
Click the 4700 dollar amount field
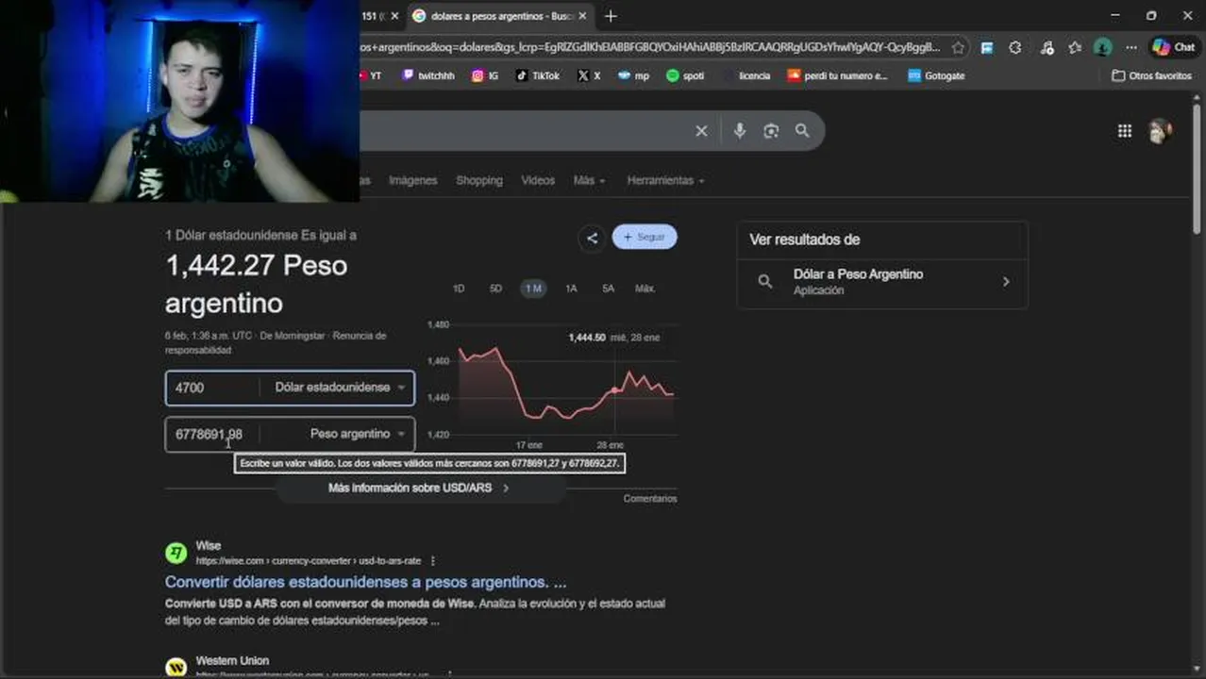[x=213, y=388]
